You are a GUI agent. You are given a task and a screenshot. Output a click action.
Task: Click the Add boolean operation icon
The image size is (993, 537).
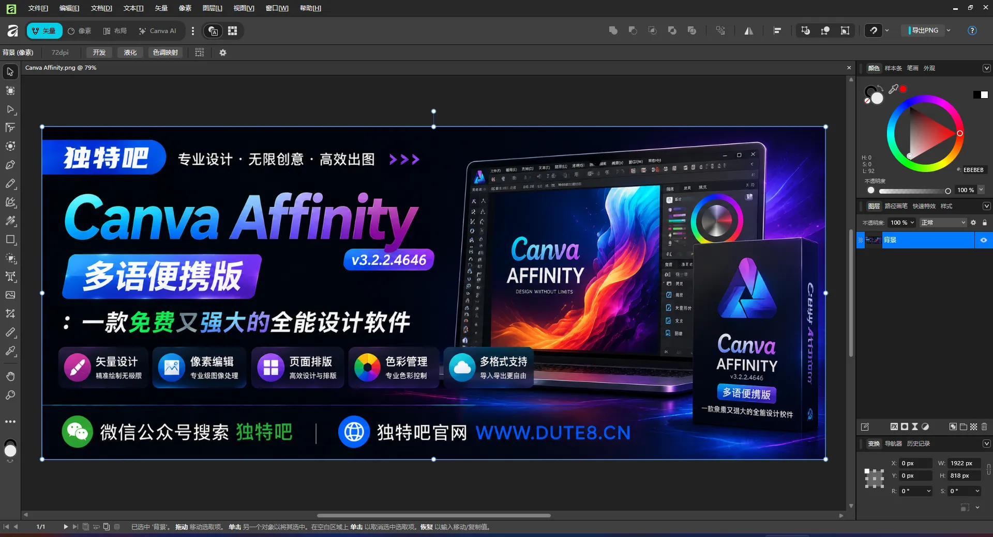(613, 30)
